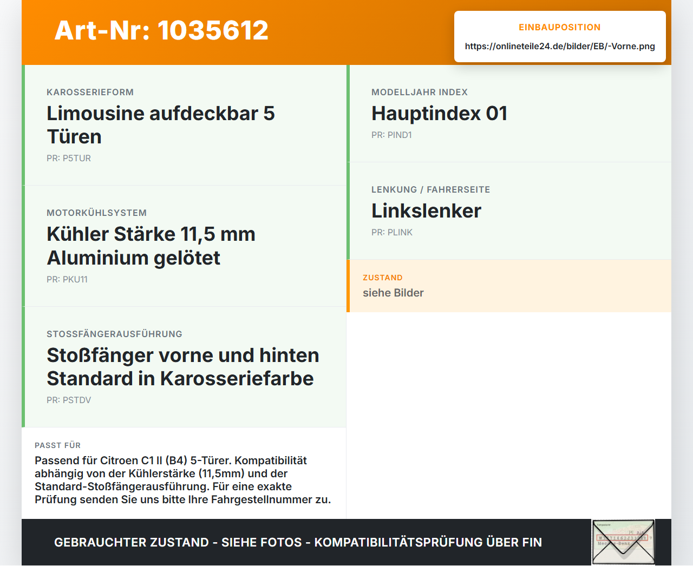
Task: Click the MODELLJAHR INDEX label
Action: (x=420, y=92)
